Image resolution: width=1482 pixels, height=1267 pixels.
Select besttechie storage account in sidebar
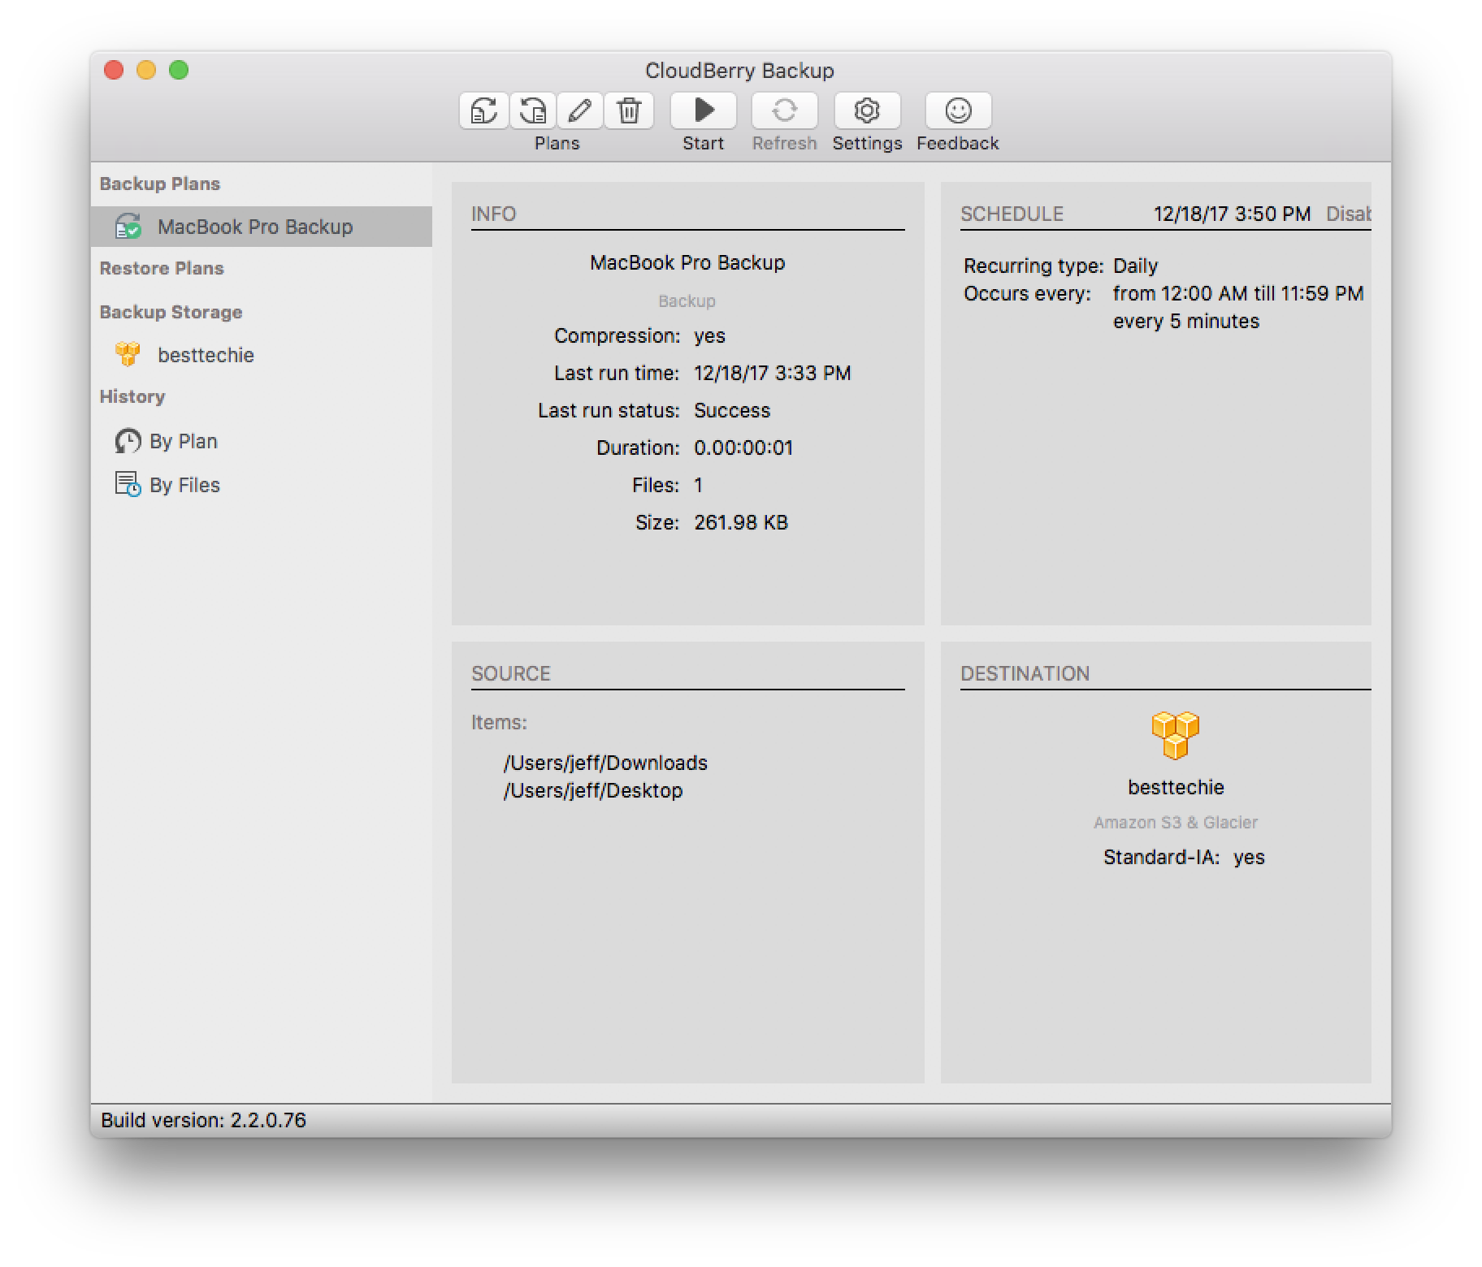tap(262, 355)
